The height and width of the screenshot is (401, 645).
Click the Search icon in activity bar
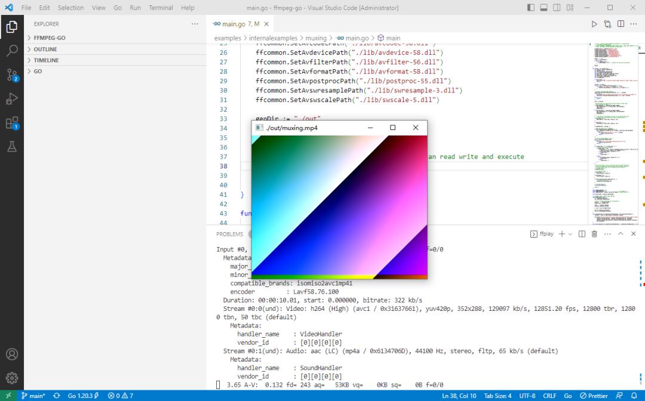point(12,51)
